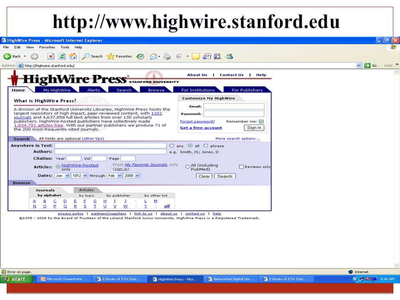Select the 'phrase' radio button
The image size is (400, 300).
click(205, 146)
